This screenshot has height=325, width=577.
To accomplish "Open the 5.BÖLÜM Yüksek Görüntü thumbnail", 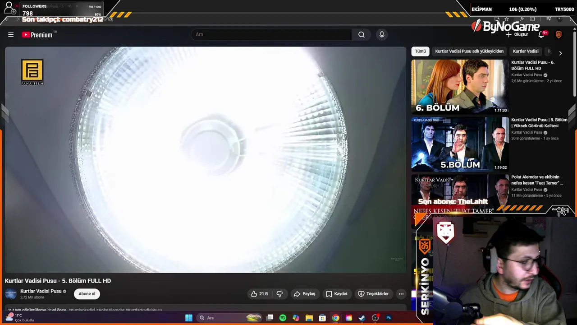I will (460, 144).
